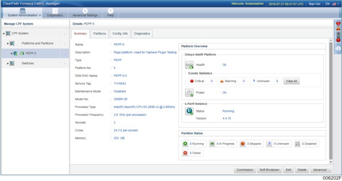Image resolution: width=342 pixels, height=181 pixels.
Task: Switch to the Config. Info tab
Action: (120, 34)
